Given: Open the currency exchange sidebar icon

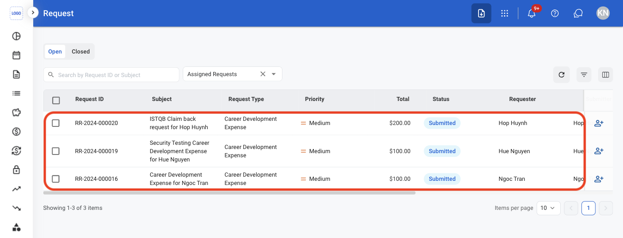Looking at the screenshot, I should point(16,151).
